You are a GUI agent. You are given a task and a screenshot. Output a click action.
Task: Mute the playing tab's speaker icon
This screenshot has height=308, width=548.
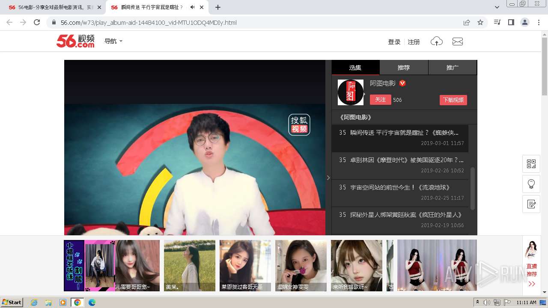click(192, 7)
